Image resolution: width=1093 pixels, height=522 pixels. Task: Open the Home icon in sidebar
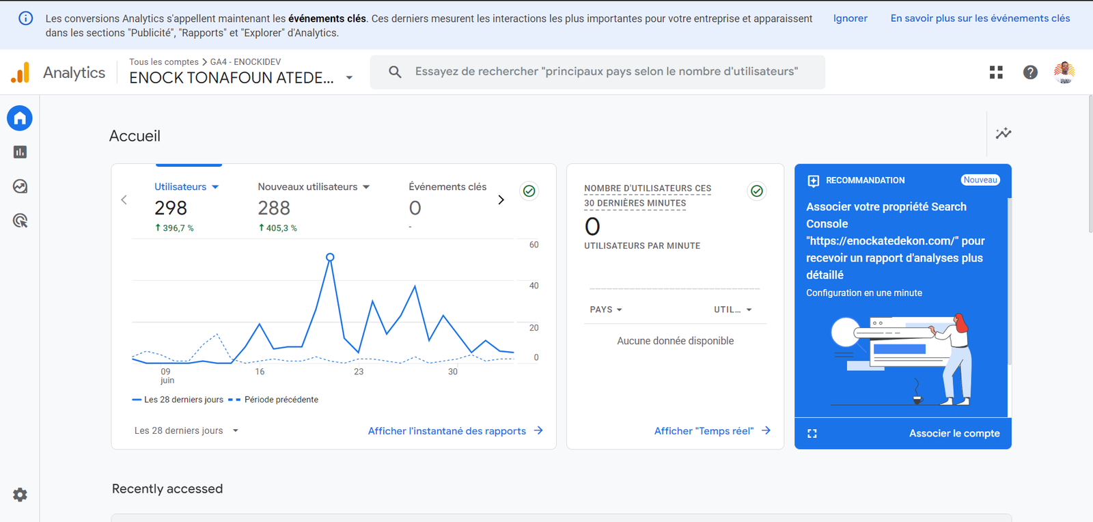20,118
